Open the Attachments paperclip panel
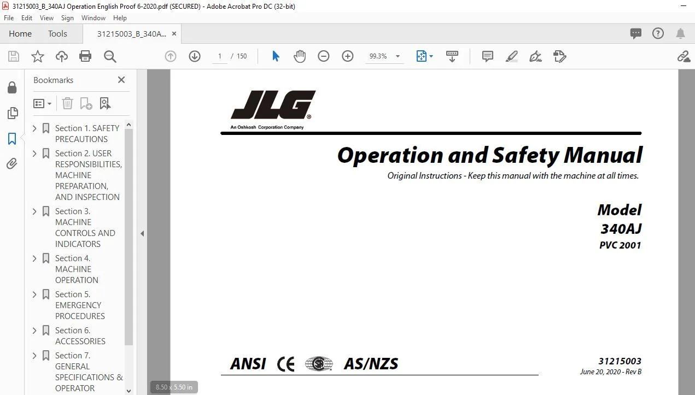The image size is (695, 395). pos(12,164)
